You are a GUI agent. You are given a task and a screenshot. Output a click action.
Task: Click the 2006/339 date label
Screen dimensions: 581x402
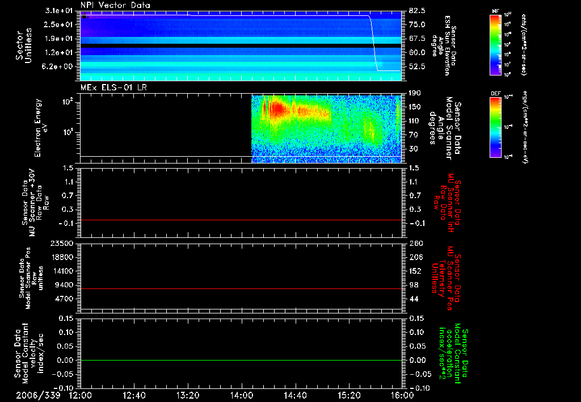coord(38,395)
